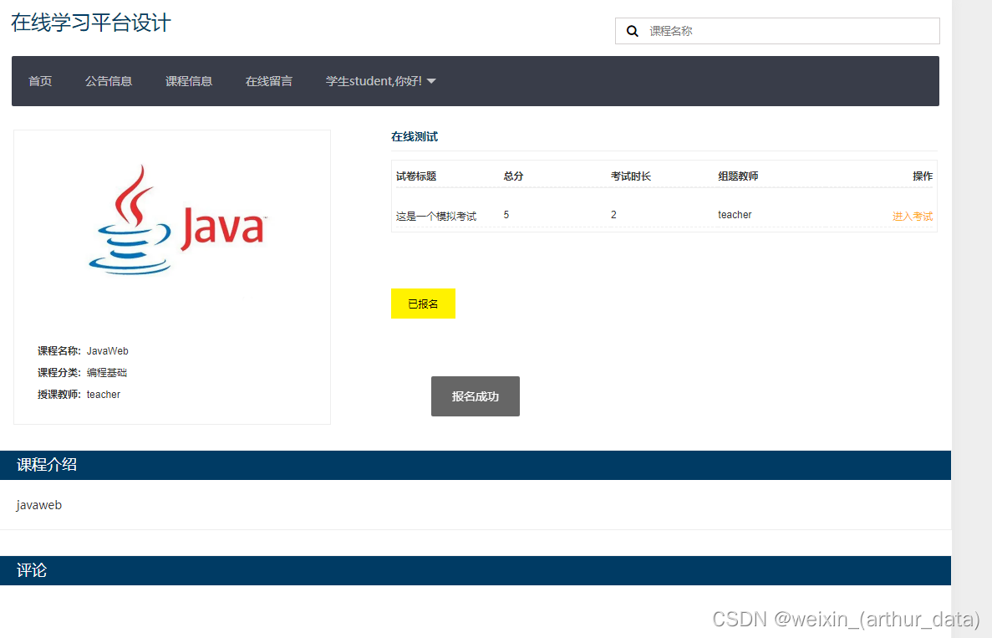Click the 进入考试 link
Screen dimensions: 992x638
(913, 216)
